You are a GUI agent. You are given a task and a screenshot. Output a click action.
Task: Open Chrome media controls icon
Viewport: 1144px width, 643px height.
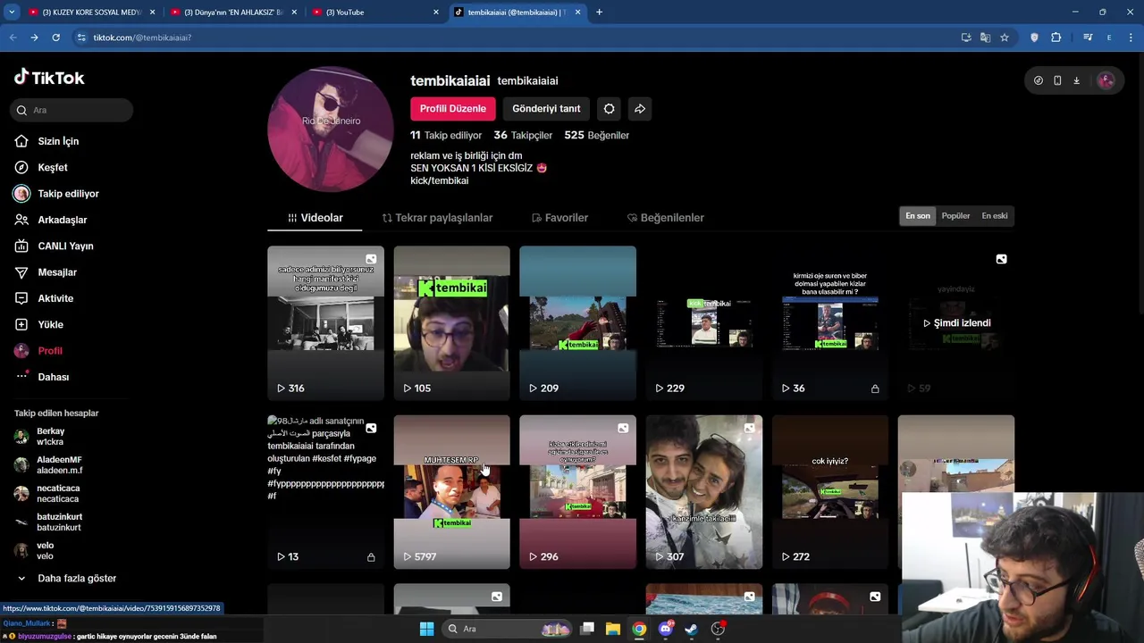[1088, 38]
